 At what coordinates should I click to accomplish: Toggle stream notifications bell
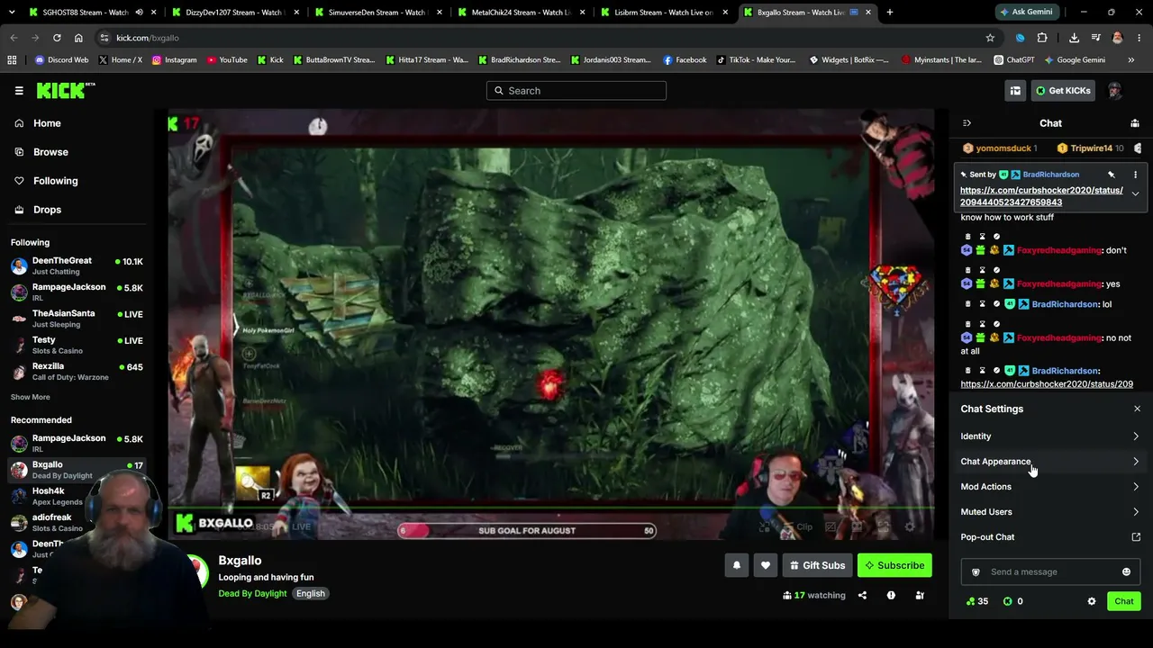point(737,565)
